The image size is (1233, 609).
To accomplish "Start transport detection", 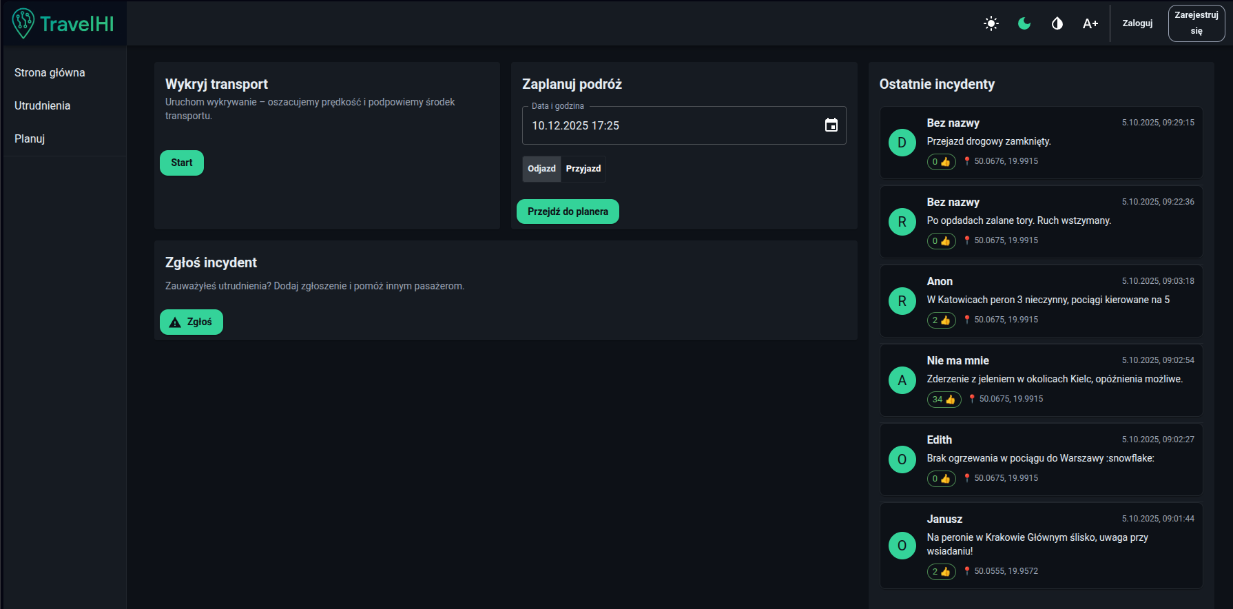I will tap(182, 163).
